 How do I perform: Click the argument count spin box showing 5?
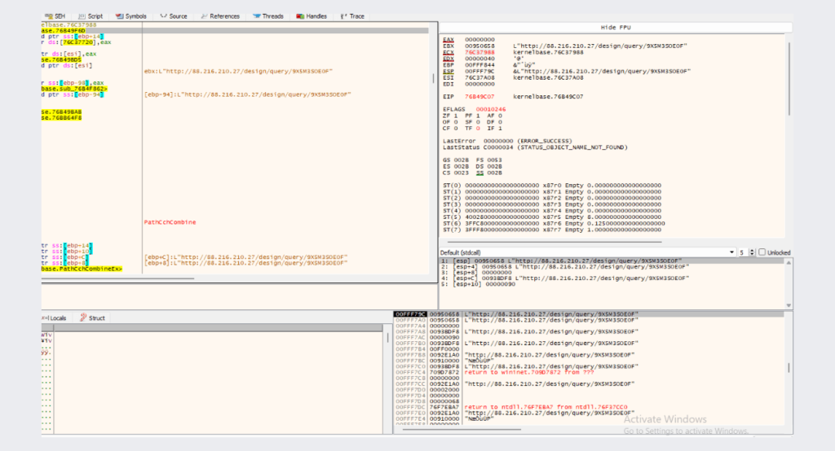tap(747, 252)
